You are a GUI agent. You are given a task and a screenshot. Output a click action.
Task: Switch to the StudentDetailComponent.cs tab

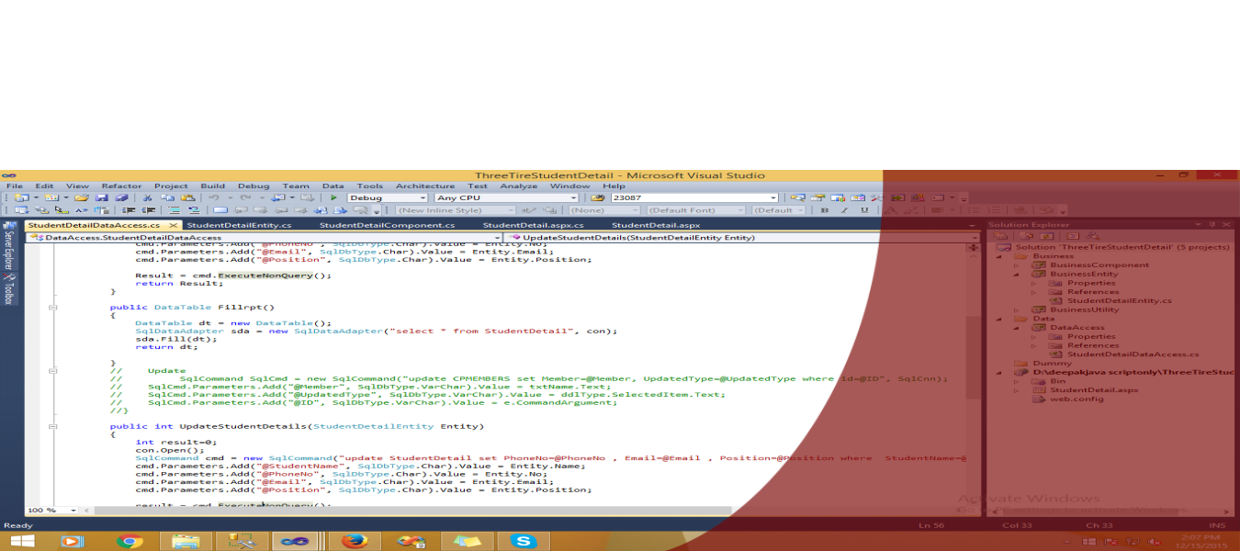click(387, 225)
